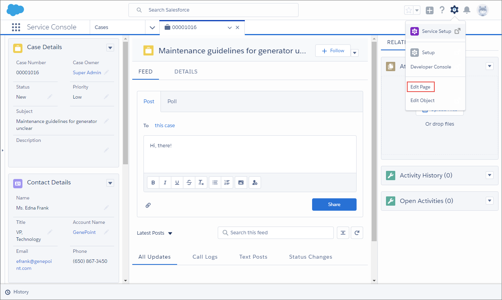Click the insert image icon
502x300 pixels.
tap(241, 182)
